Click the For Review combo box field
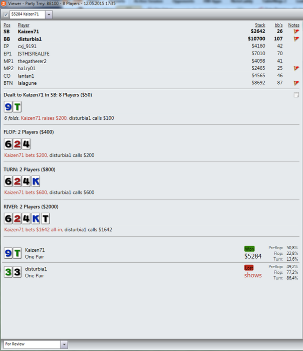The height and width of the screenshot is (351, 303). 32,344
